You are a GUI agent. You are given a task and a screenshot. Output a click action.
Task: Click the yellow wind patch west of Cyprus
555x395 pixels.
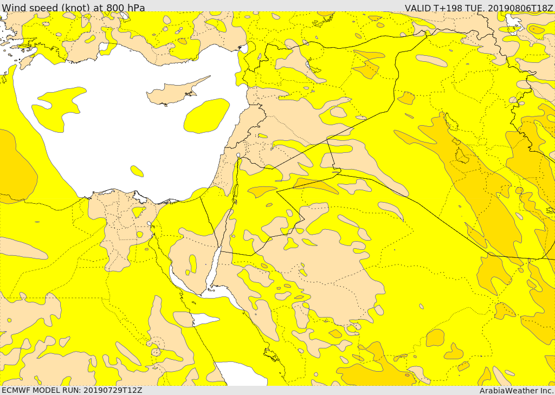click(x=57, y=108)
